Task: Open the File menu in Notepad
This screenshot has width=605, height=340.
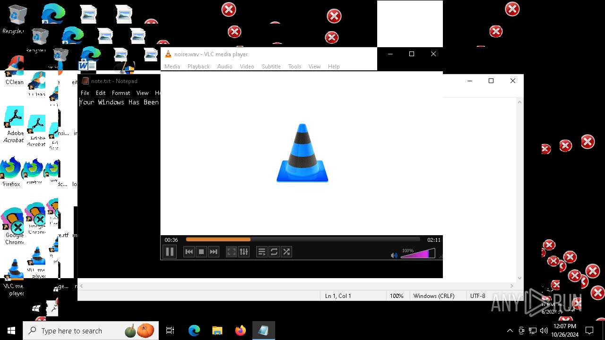Action: click(x=85, y=93)
